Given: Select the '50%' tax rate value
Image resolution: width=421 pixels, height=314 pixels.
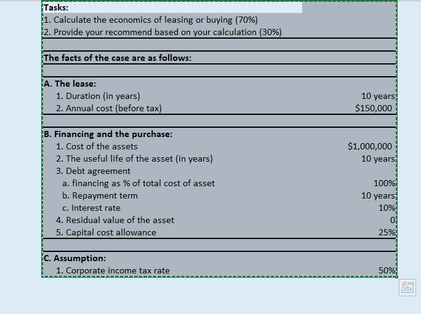Looking at the screenshot, I should point(387,270).
